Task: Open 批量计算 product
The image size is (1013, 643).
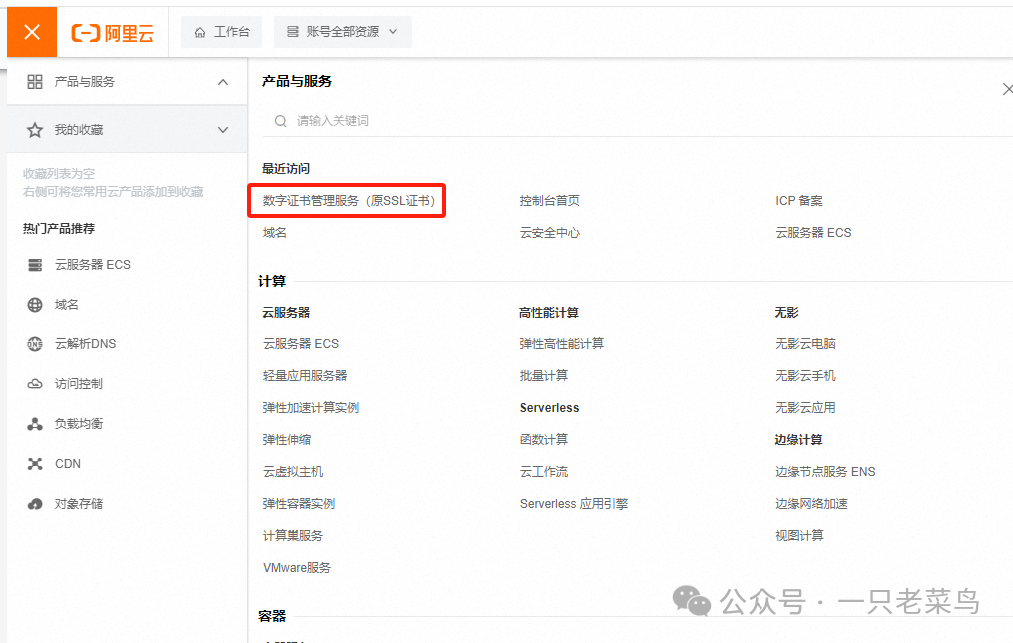Action: click(544, 376)
